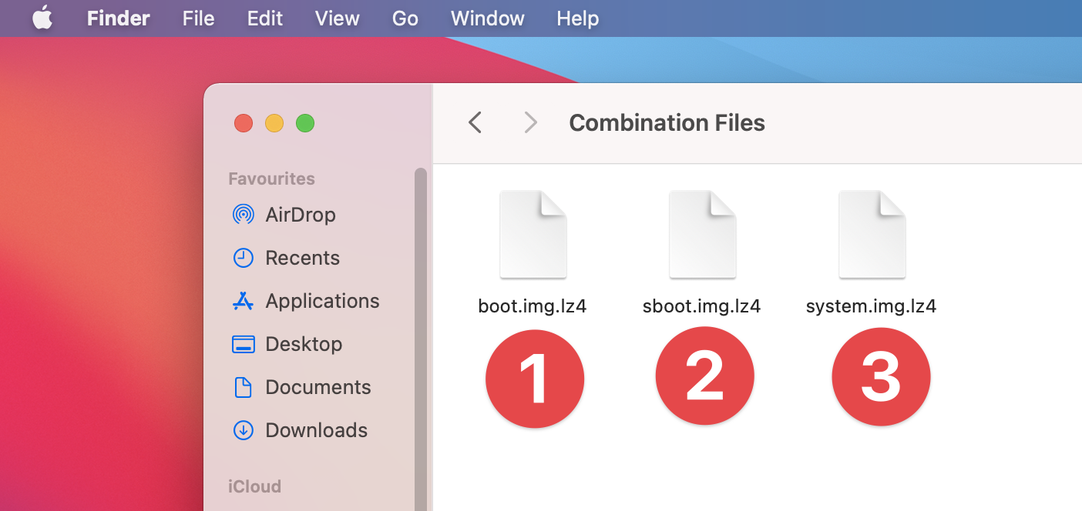This screenshot has width=1082, height=511.
Task: Go to Desktop in the sidebar
Action: coord(304,344)
